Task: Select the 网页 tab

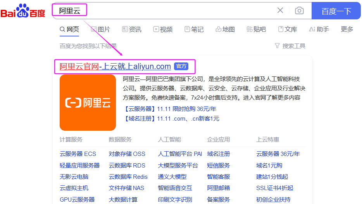Action: 69,29
